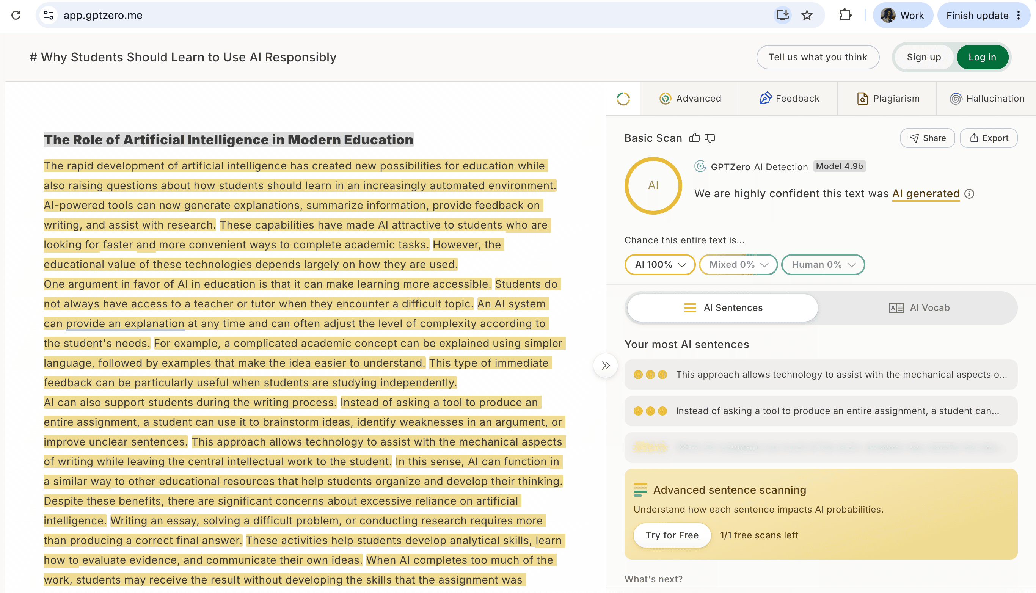The width and height of the screenshot is (1036, 593).
Task: Click document title "Why Students Should Learn to Use AI Responsibly"
Action: point(183,57)
